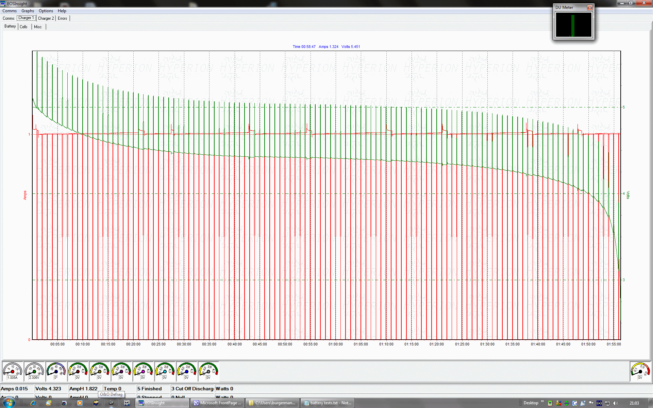
Task: Click the cyan-needle cell voltage gauge
Action: [x=165, y=371]
